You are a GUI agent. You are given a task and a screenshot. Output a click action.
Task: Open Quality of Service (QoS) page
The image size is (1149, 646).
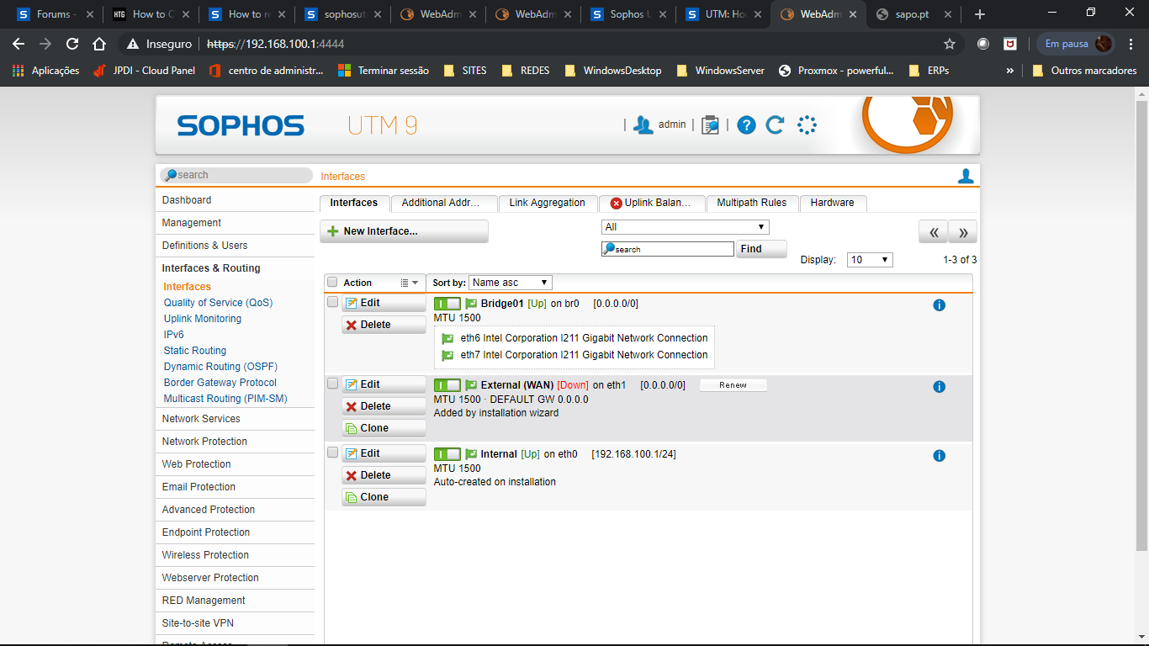click(x=219, y=303)
